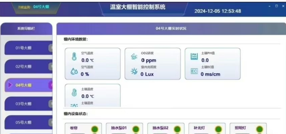Click the CO2浓度 label
The width and height of the screenshot is (286, 134).
pos(147,53)
